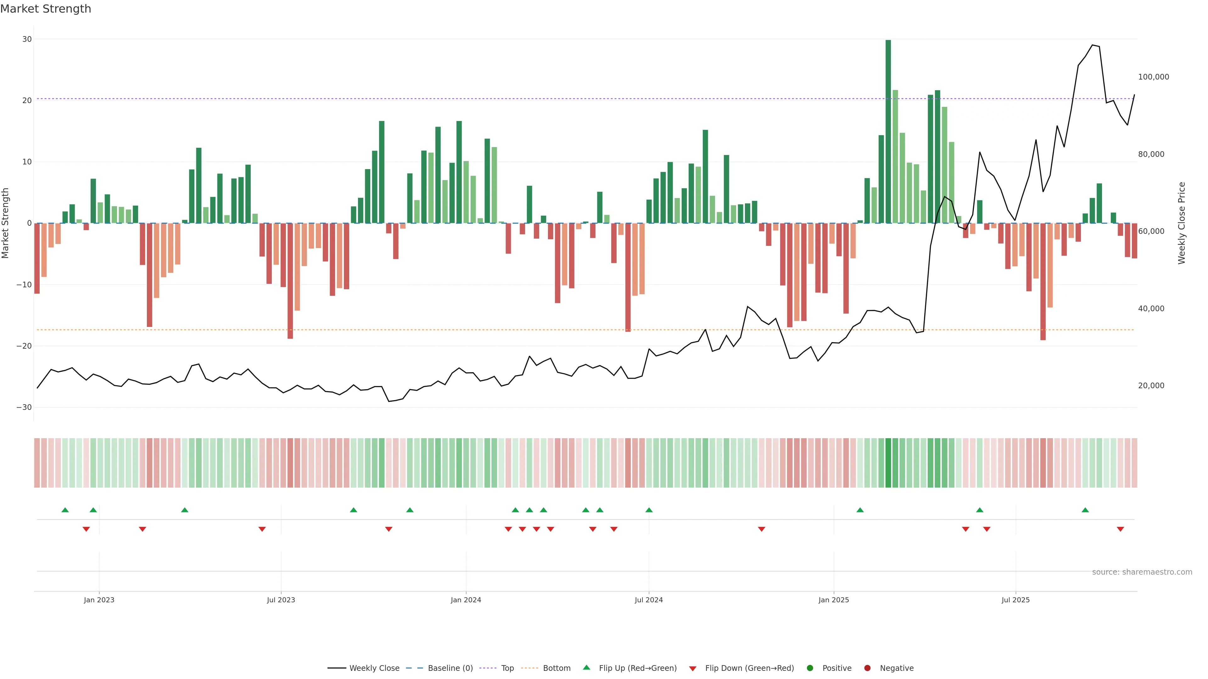The height and width of the screenshot is (679, 1208).
Task: Click the Flip Down red triangle legend icon
Action: coord(693,669)
